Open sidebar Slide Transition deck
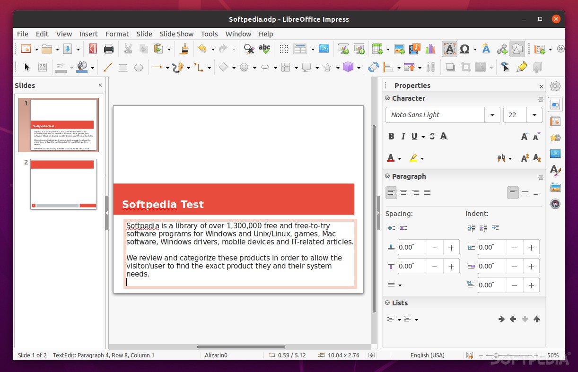The height and width of the screenshot is (372, 578). point(555,121)
